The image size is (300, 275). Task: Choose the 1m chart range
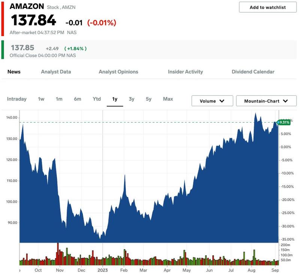coord(59,99)
